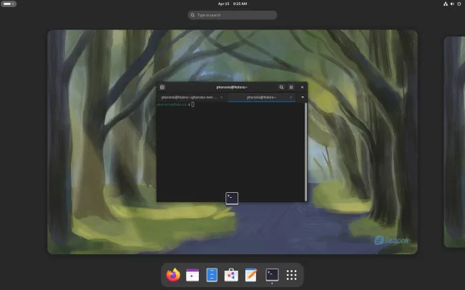This screenshot has width=465, height=290.
Task: Click the Terminal icon in the dock
Action: 272,274
